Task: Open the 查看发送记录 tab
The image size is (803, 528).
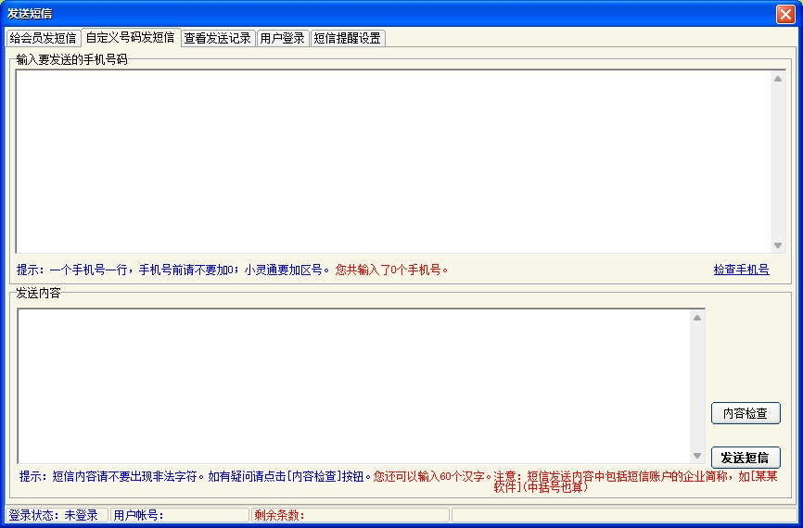Action: coord(217,39)
